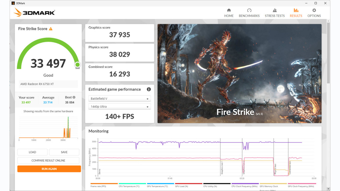
Task: Switch to the RESULTS tab
Action: point(296,15)
